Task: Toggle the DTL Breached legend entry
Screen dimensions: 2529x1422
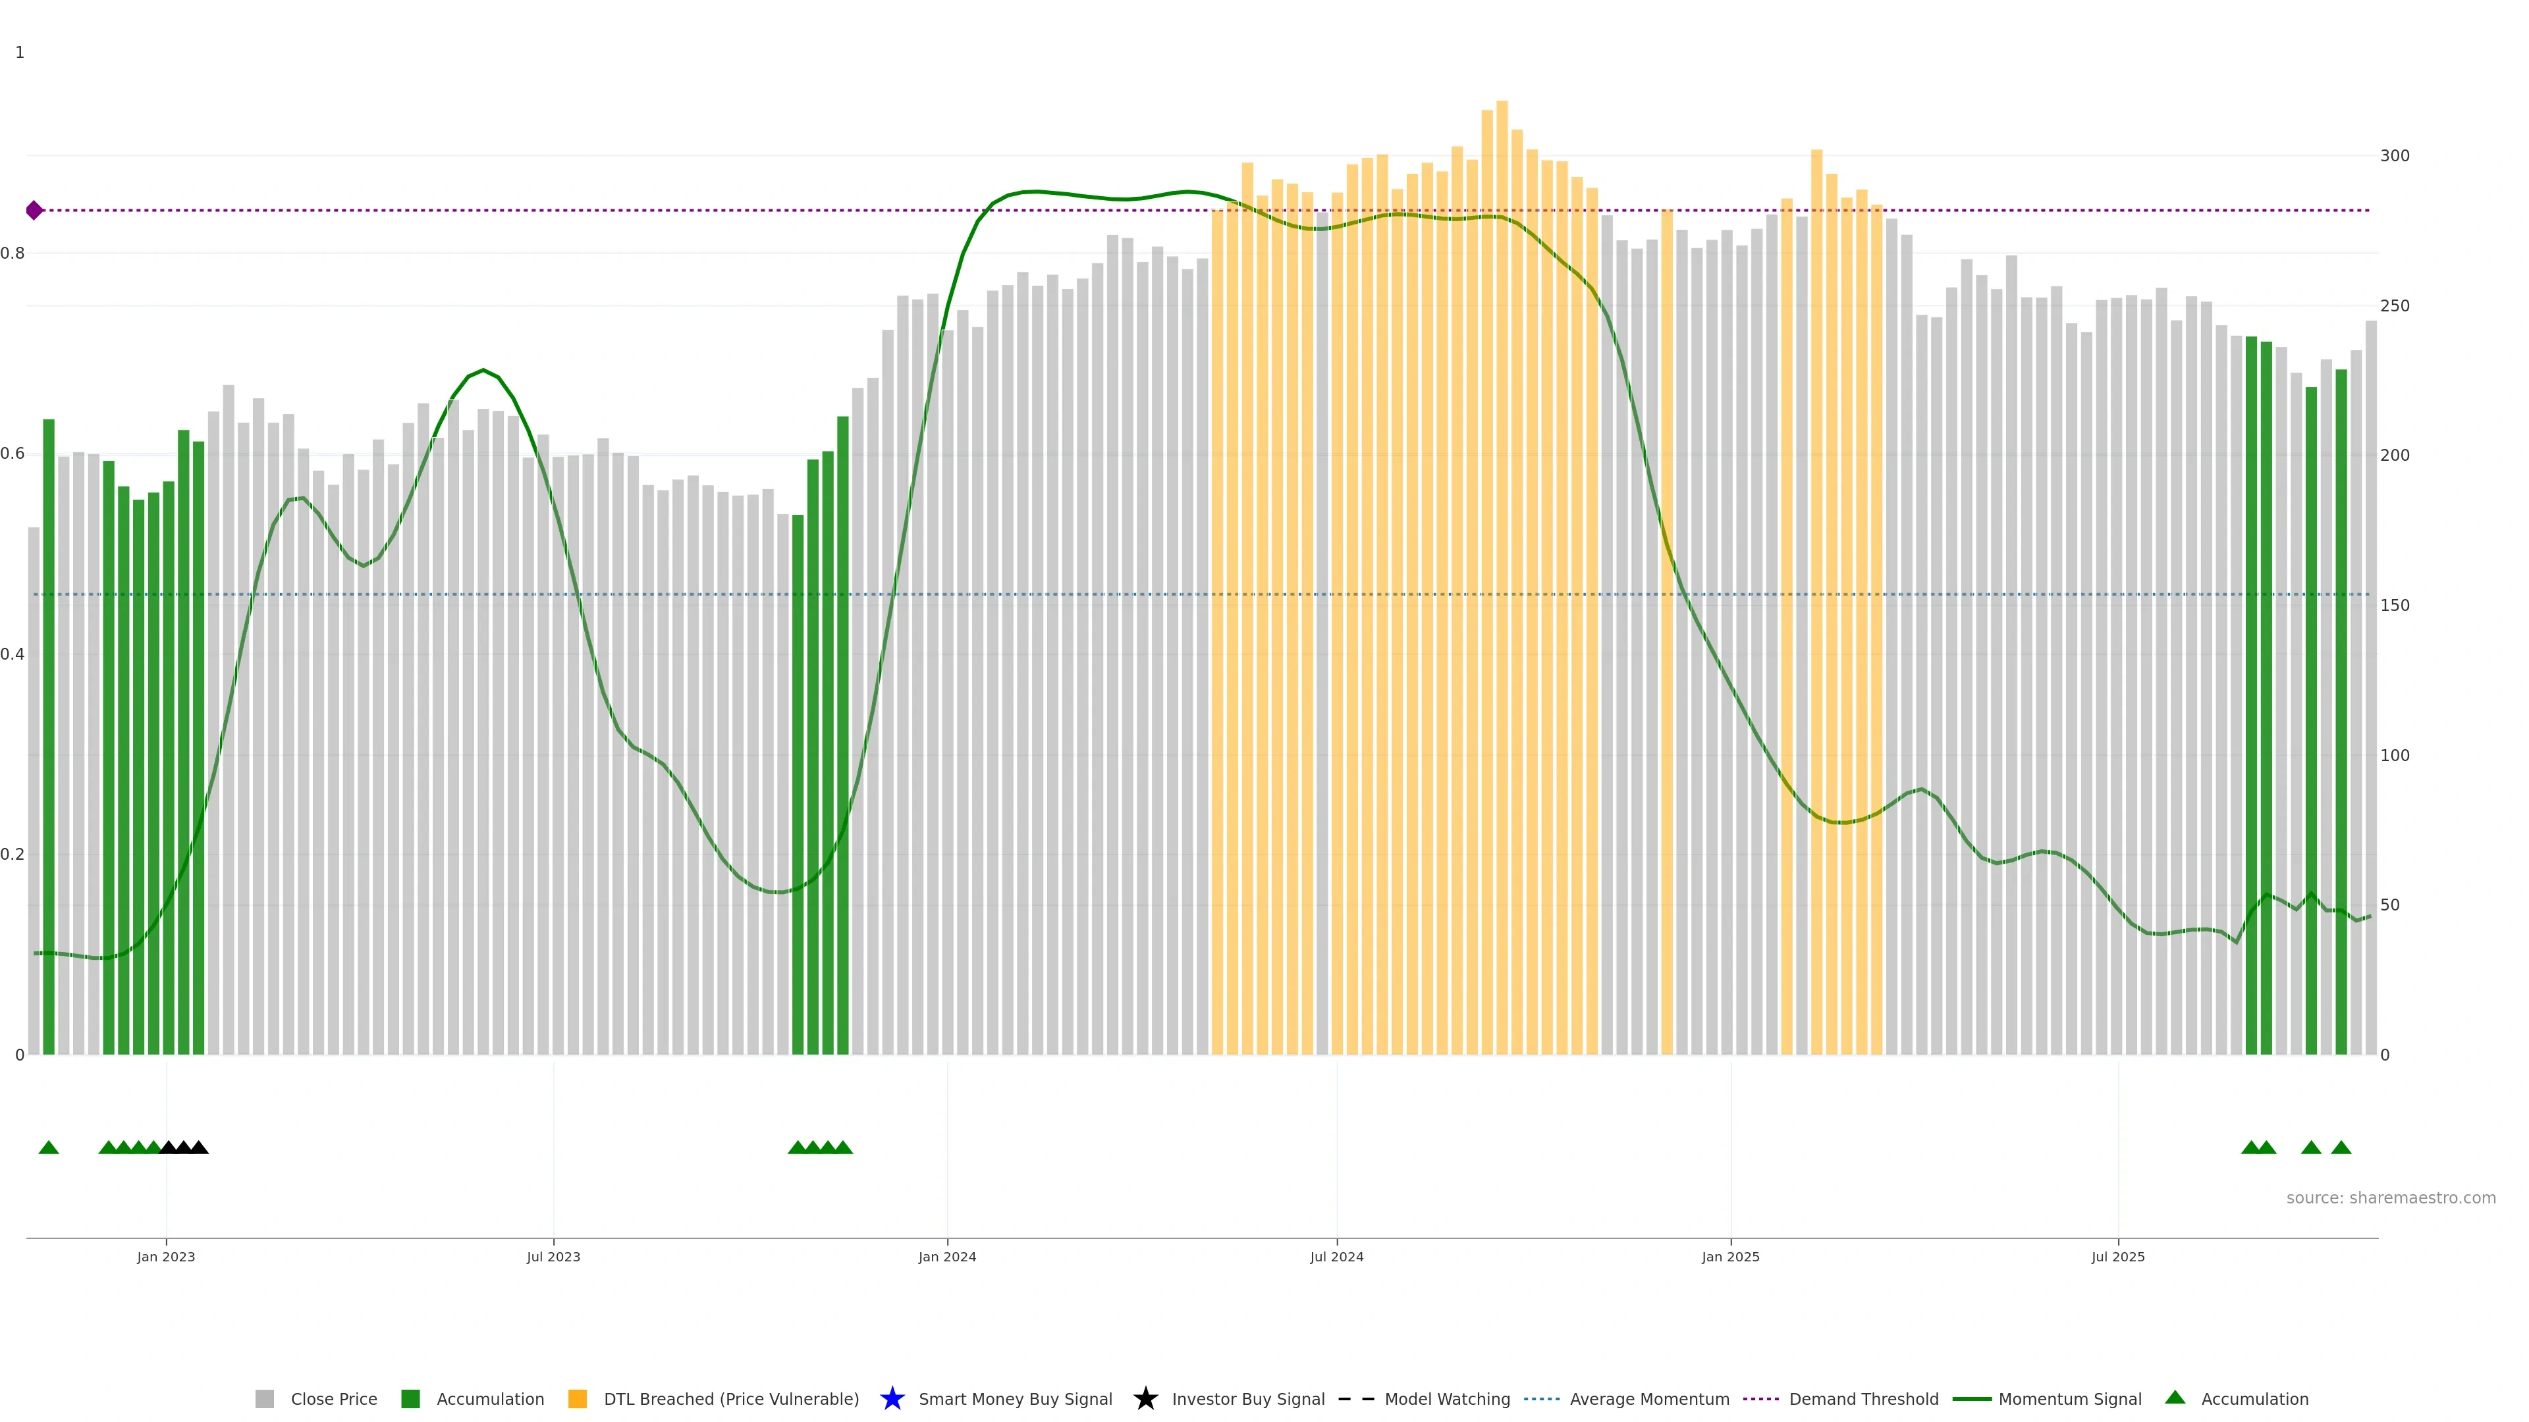Action: pyautogui.click(x=730, y=1400)
